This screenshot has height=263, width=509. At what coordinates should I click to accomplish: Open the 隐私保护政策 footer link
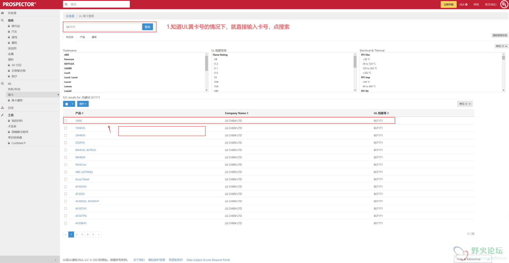click(x=157, y=260)
